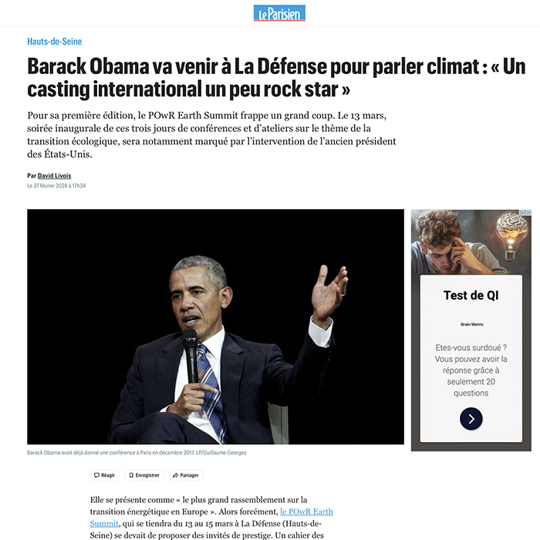Image resolution: width=540 pixels, height=540 pixels.
Task: Click the Réagir button label
Action: coord(108,475)
